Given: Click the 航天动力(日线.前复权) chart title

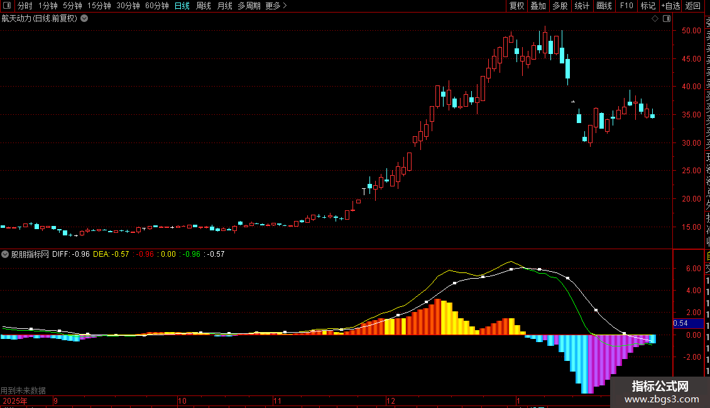Looking at the screenshot, I should [x=40, y=19].
